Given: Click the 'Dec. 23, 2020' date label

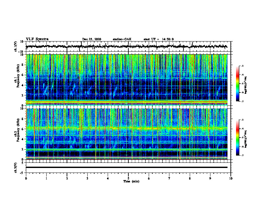Looking at the screenshot, I should [92, 39].
